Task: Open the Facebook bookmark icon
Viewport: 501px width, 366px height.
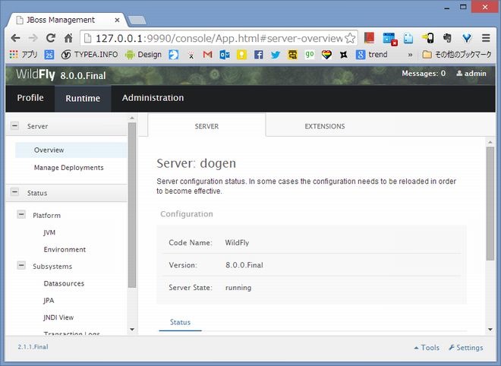Action: (x=259, y=55)
